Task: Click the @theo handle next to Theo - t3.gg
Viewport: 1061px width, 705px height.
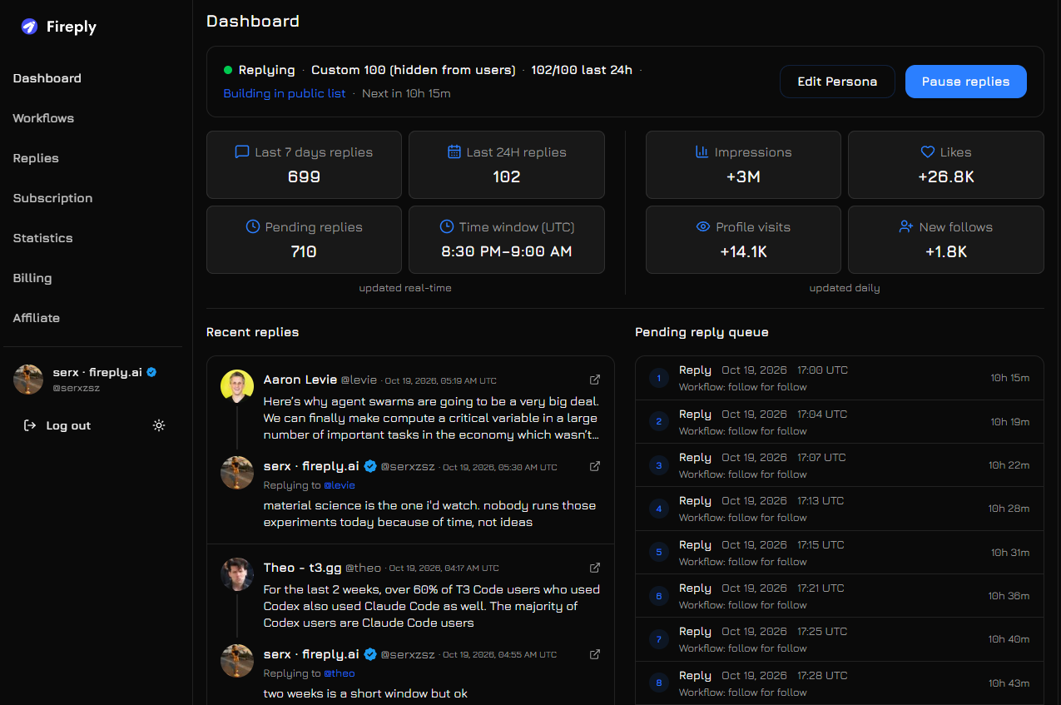Action: pos(364,568)
